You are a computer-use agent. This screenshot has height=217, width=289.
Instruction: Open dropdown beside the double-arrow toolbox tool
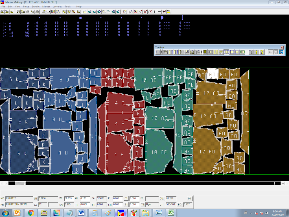[x=162, y=52]
